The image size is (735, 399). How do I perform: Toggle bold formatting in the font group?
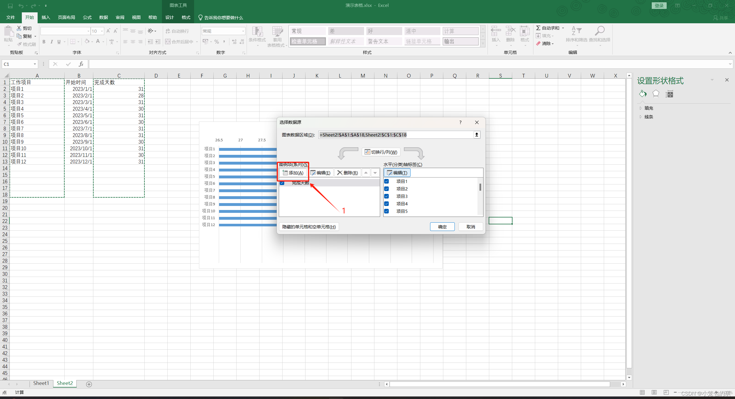44,42
